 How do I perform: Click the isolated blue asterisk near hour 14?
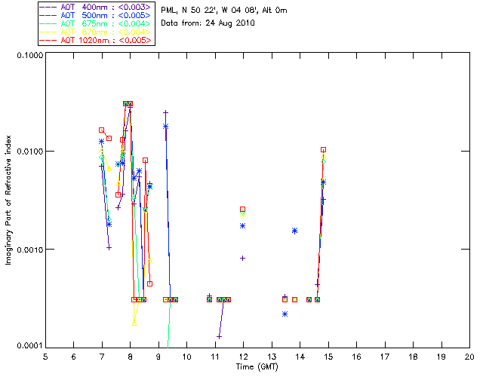[x=295, y=231]
